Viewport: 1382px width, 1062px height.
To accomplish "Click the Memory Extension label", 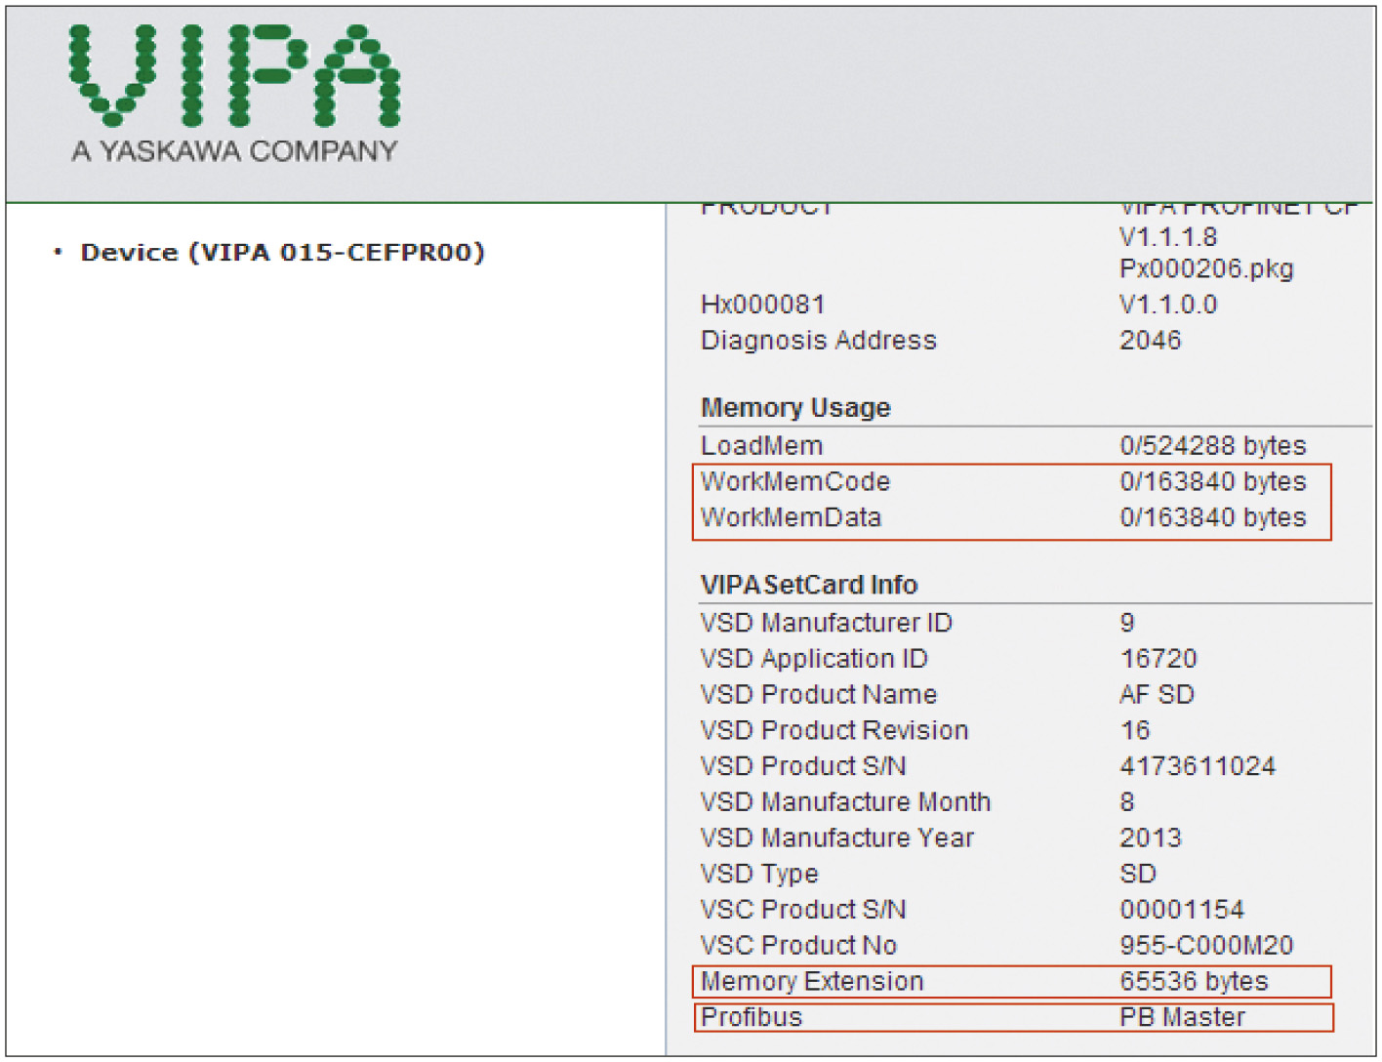I will click(812, 982).
